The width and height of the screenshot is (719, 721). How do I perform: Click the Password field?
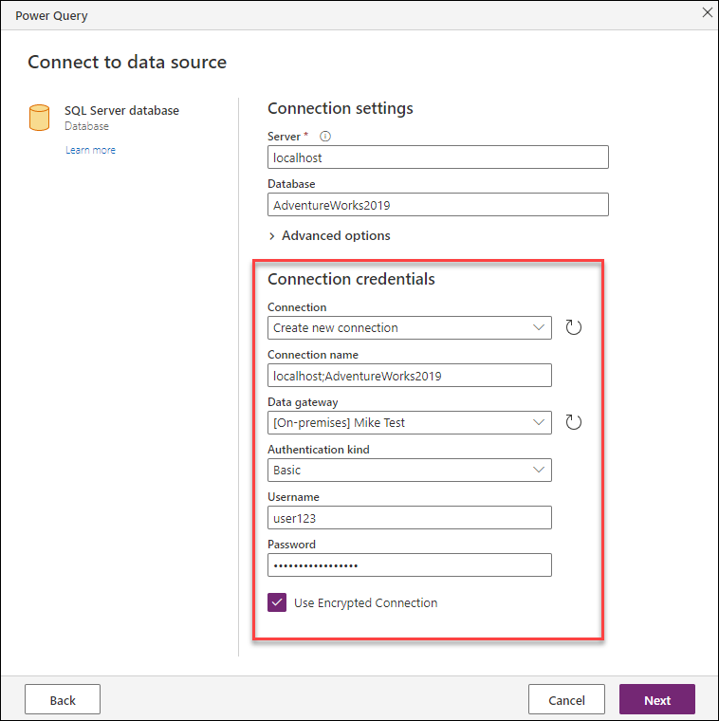410,565
